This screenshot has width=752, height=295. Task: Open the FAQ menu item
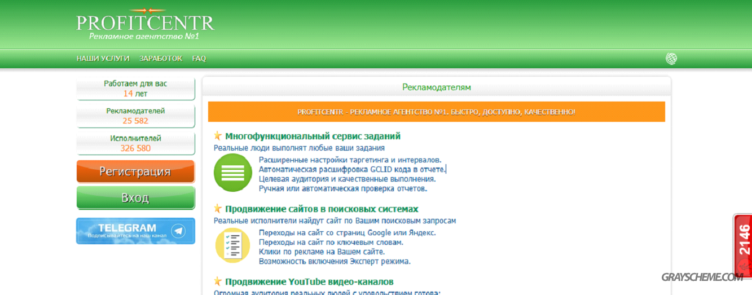pyautogui.click(x=199, y=58)
